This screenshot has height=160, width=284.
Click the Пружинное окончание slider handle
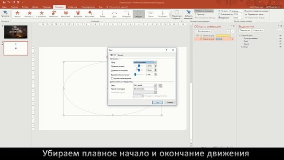click(135, 74)
